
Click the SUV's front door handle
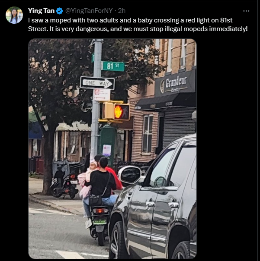click(x=150, y=203)
